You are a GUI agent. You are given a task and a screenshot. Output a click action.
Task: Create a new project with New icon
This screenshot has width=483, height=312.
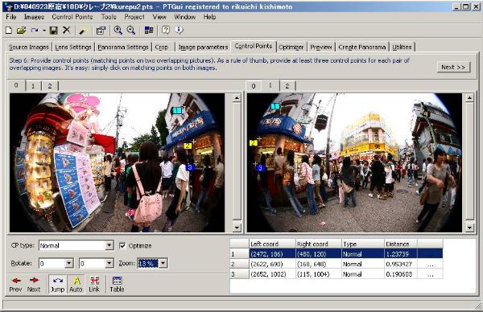tap(9, 30)
